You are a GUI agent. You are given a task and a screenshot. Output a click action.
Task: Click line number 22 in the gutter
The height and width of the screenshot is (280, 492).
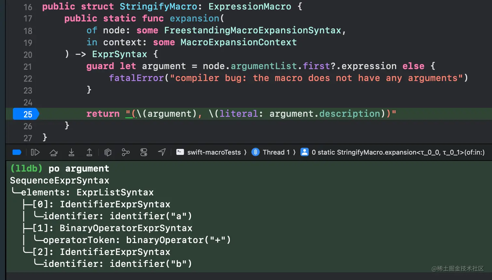28,79
